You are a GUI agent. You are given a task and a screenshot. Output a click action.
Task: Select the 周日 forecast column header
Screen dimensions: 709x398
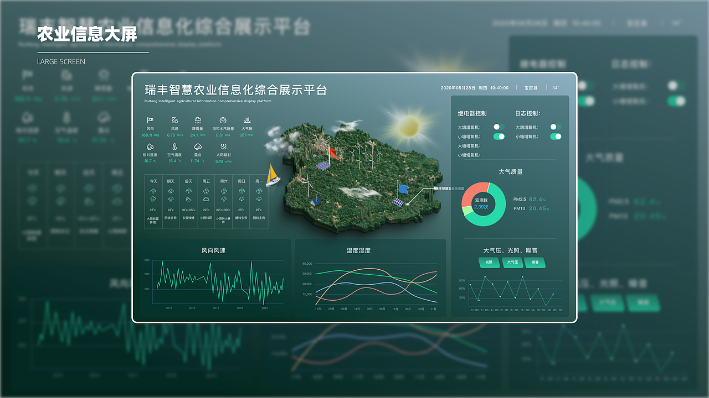point(242,181)
